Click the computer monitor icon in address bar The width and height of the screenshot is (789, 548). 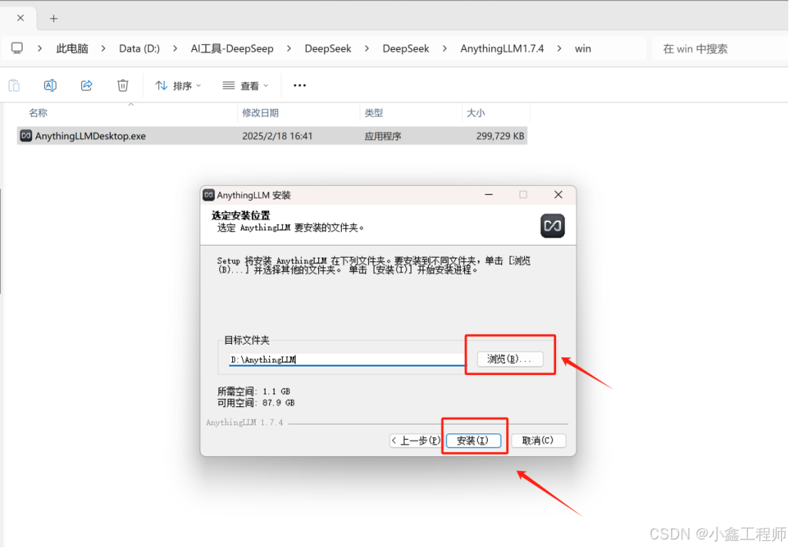point(17,48)
